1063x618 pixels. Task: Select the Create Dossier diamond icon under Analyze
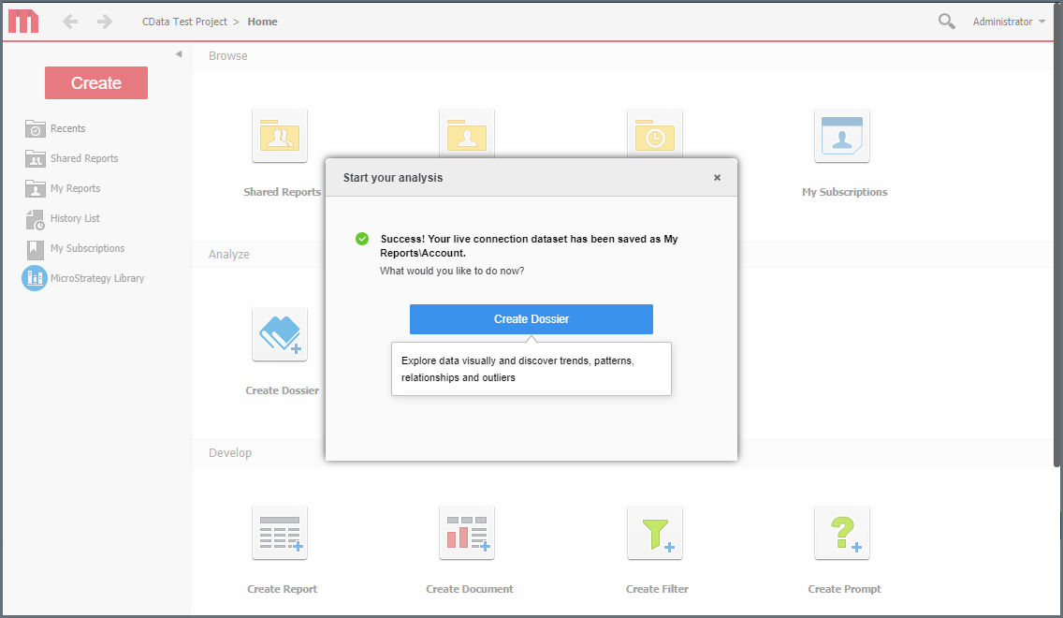click(x=280, y=333)
